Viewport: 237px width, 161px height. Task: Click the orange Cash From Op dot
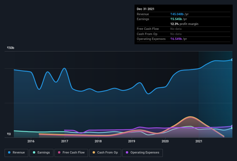pos(94,152)
